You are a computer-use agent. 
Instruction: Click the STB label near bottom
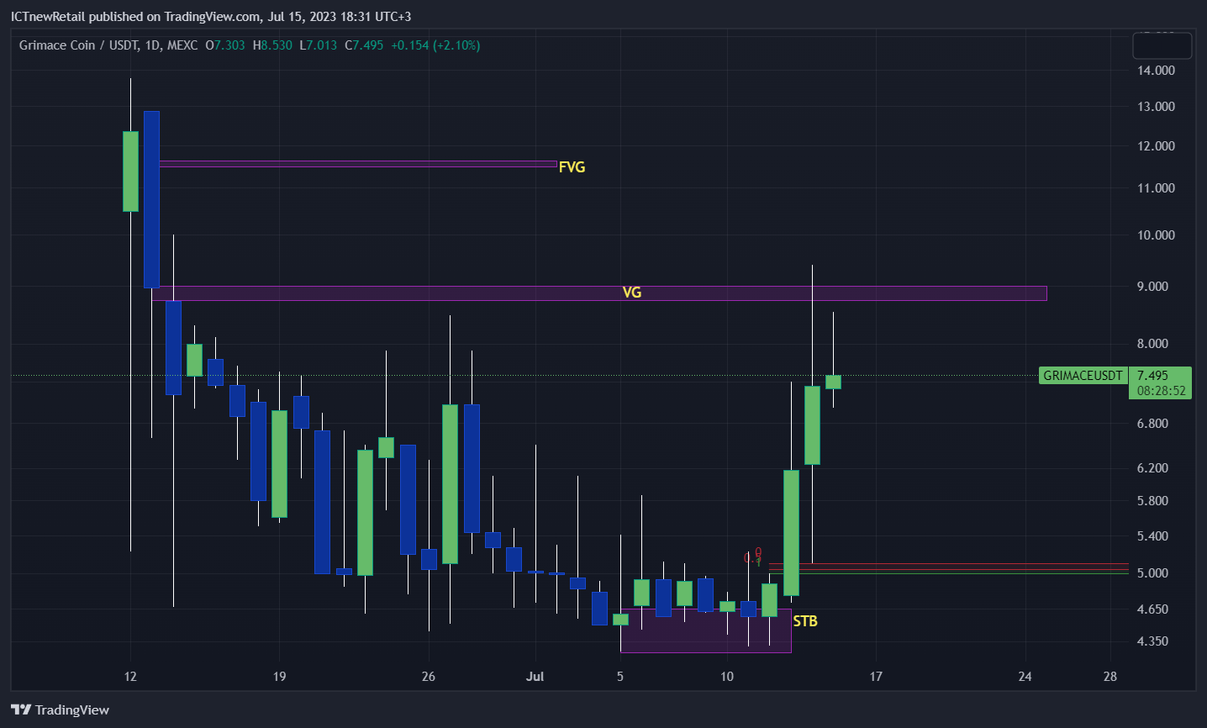tap(805, 621)
